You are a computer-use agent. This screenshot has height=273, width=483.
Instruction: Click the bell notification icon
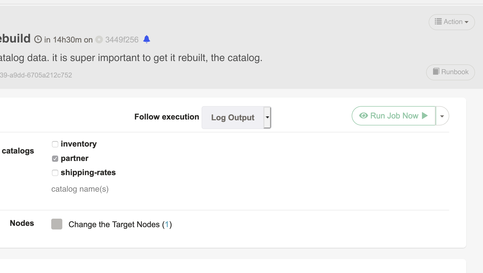pyautogui.click(x=147, y=39)
